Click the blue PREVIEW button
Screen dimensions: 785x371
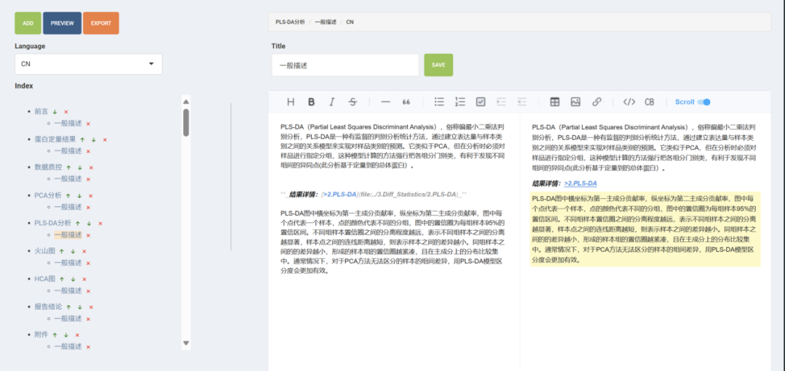62,23
